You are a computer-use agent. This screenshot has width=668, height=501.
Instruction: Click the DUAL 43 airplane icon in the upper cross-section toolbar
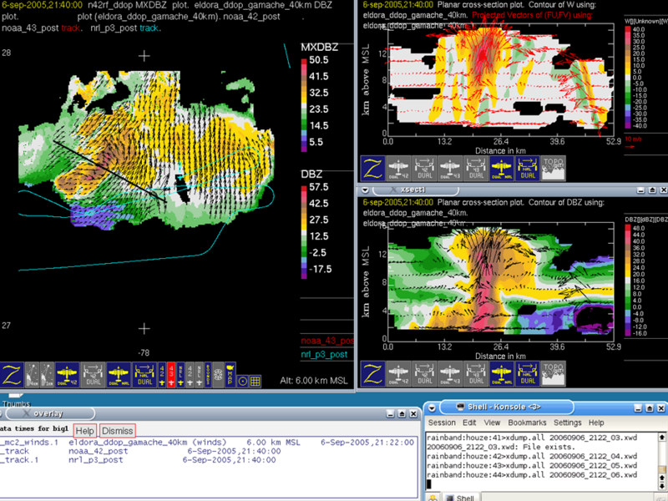coord(451,166)
